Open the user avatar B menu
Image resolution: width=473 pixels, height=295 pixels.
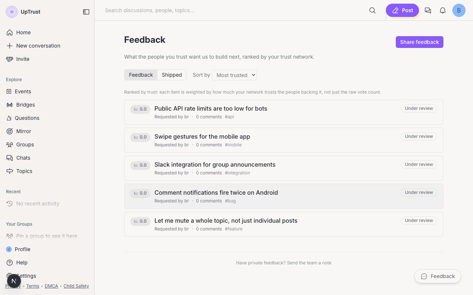pos(459,10)
